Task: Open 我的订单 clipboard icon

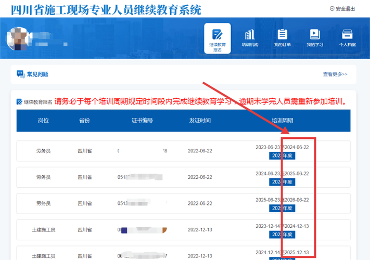Action: point(282,34)
